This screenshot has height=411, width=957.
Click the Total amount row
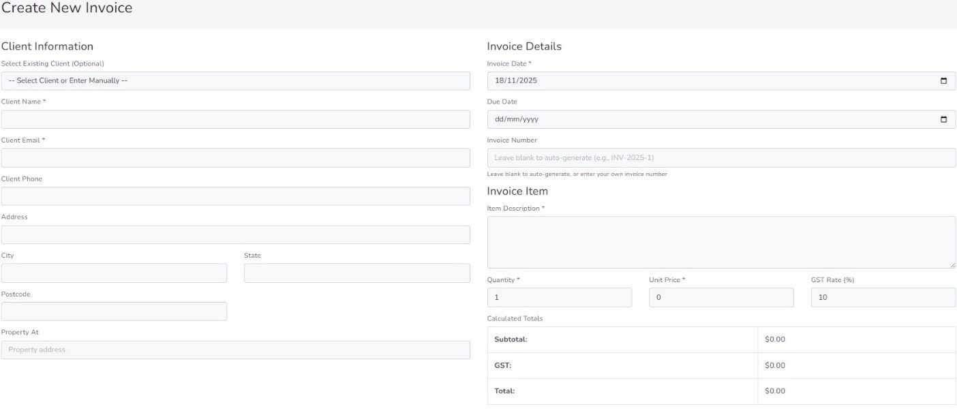(x=721, y=392)
